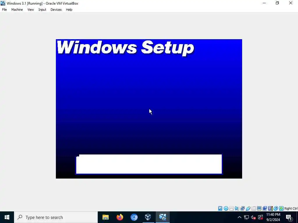Image resolution: width=298 pixels, height=223 pixels.
Task: Click the greyed shared folders status icon
Action: coord(253,208)
